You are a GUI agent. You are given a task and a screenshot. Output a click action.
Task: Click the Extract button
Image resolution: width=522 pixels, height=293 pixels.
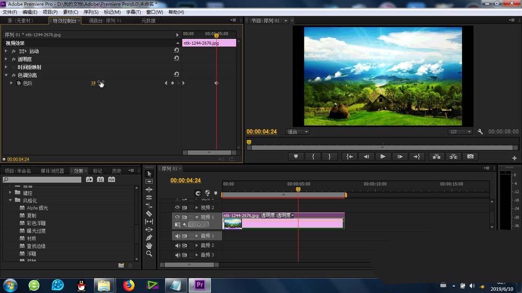pos(453,156)
